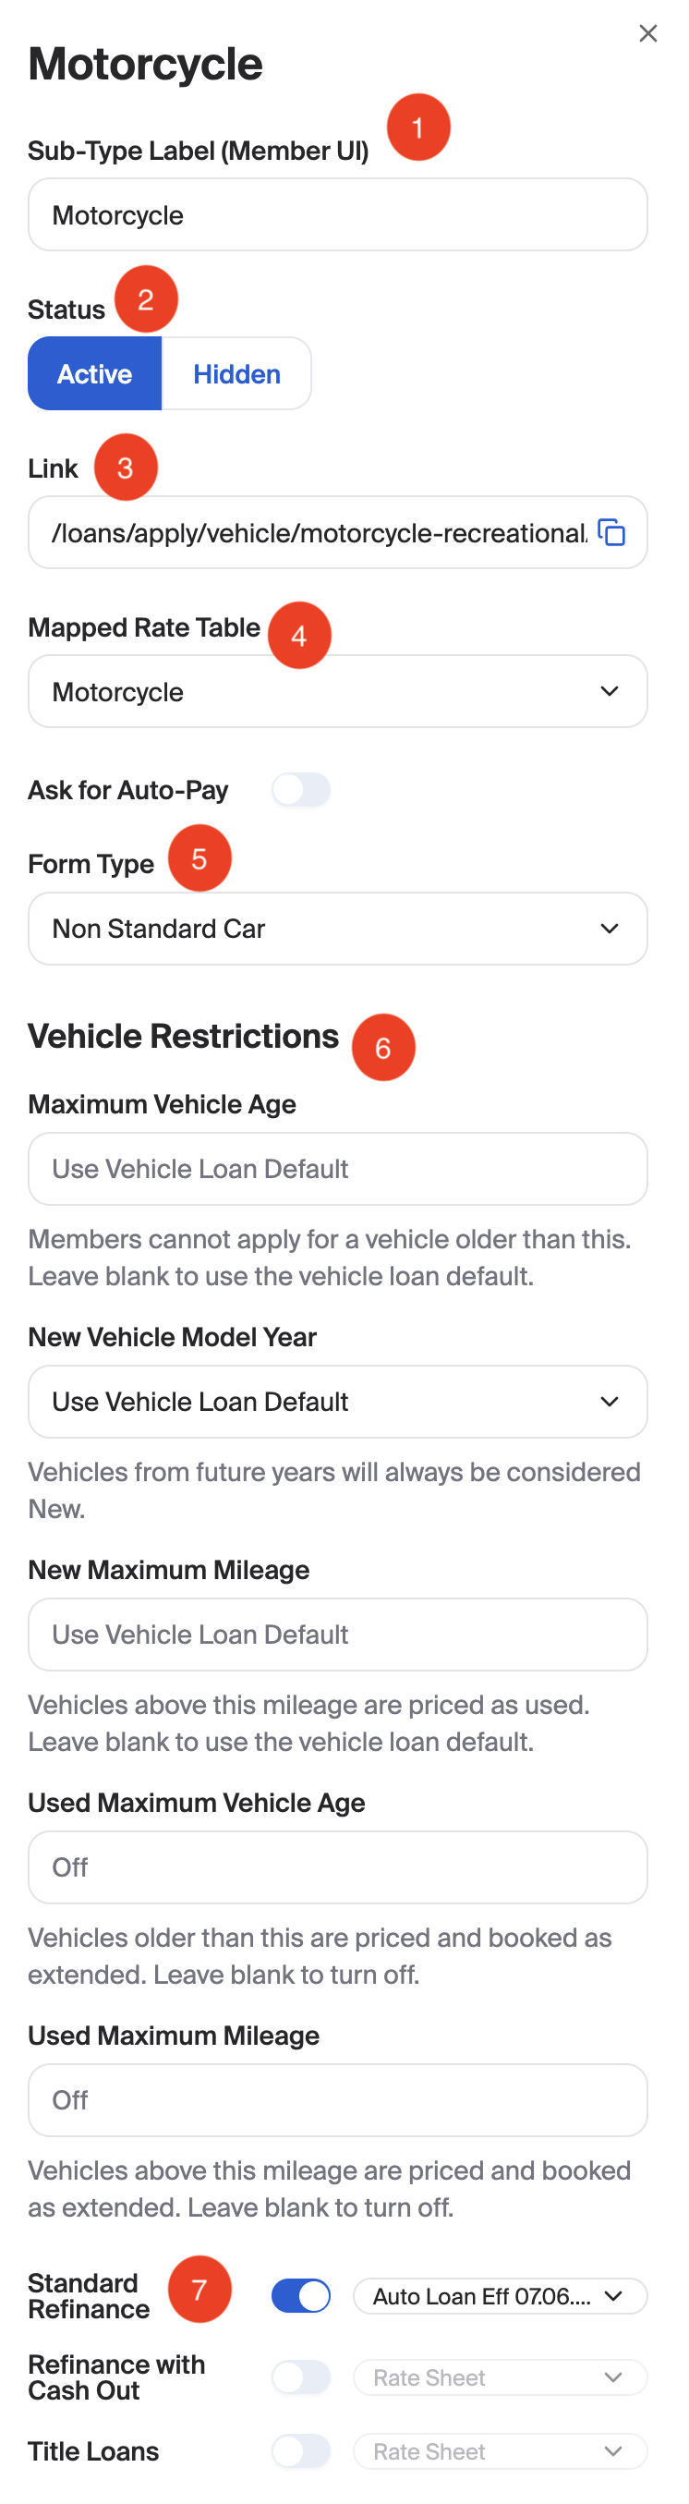This screenshot has width=689, height=2504.
Task: Click the Maximum Vehicle Age field
Action: pyautogui.click(x=337, y=1169)
